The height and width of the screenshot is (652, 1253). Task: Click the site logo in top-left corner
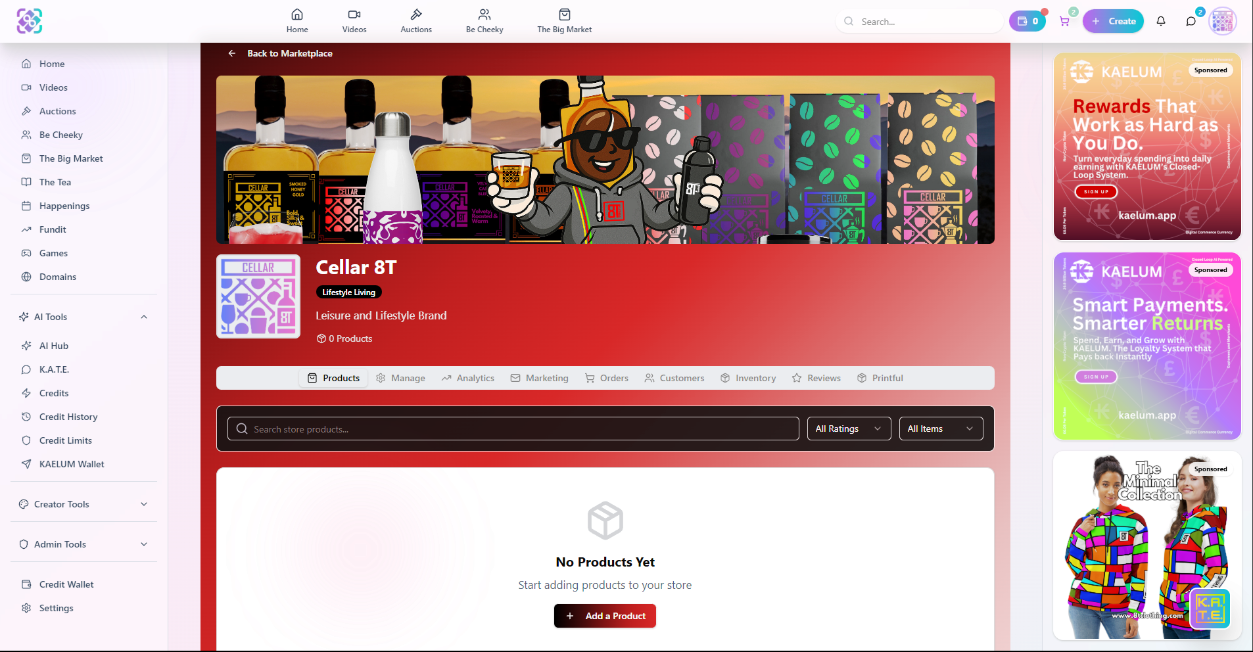(30, 21)
